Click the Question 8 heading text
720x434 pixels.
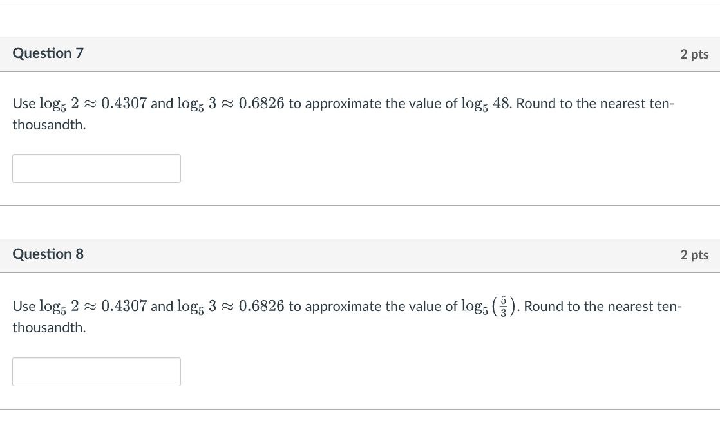coord(48,254)
